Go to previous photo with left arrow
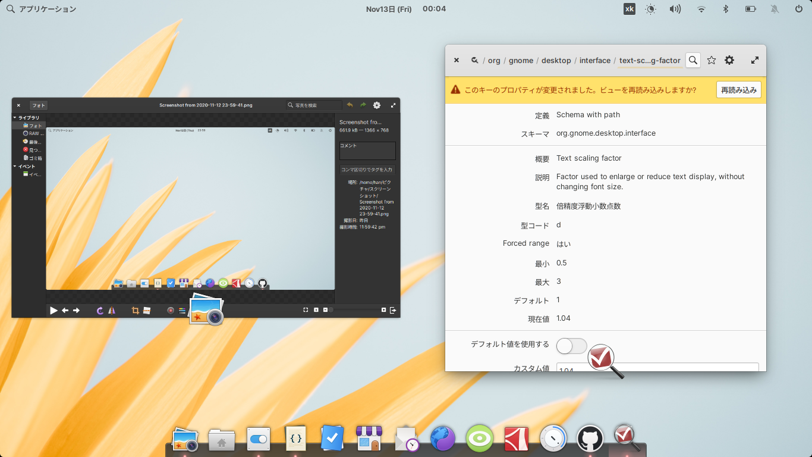 pos(65,310)
